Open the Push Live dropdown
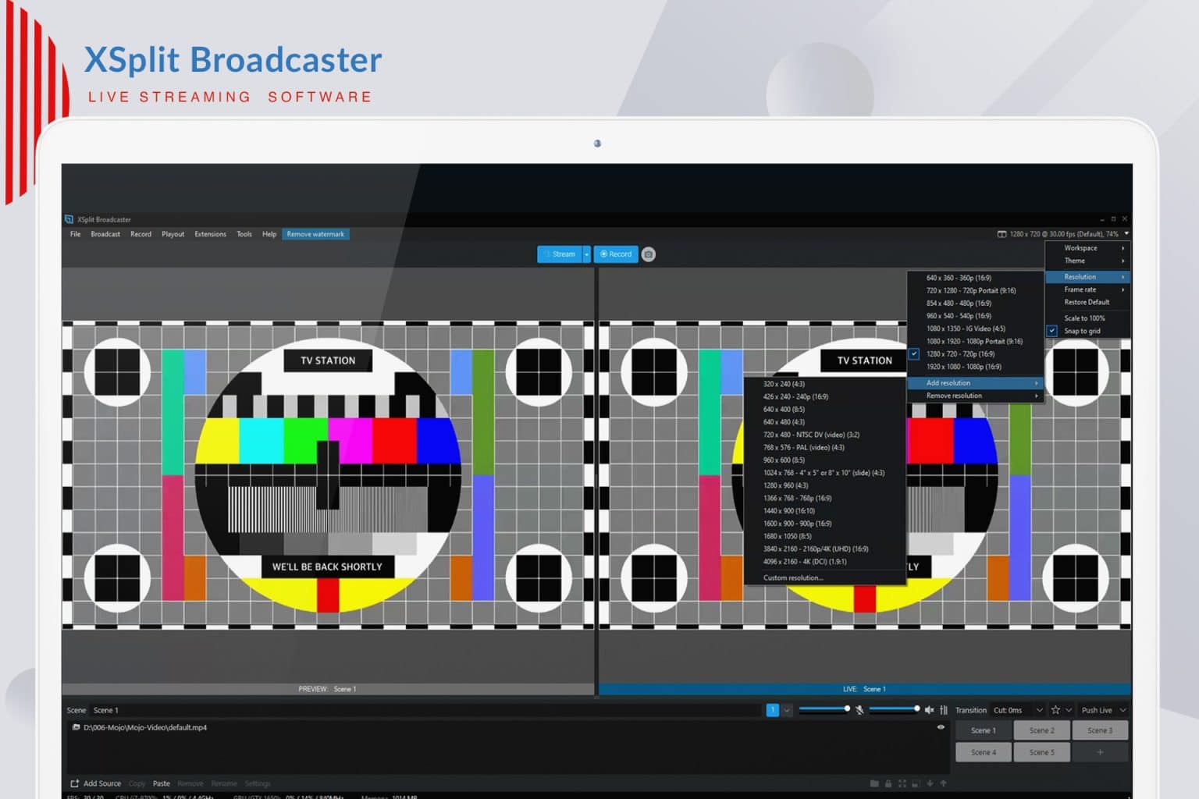The width and height of the screenshot is (1199, 799). 1122,710
